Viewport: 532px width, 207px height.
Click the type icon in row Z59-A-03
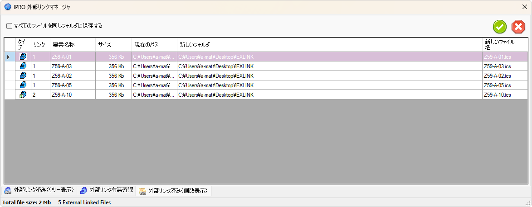23,66
